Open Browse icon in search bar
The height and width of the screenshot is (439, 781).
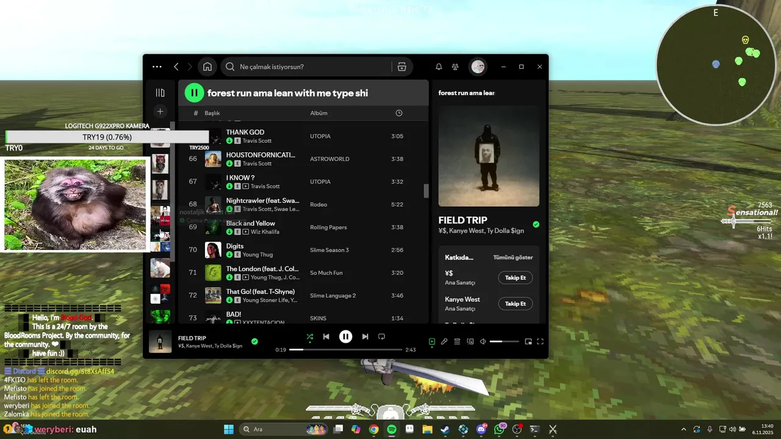click(x=401, y=67)
